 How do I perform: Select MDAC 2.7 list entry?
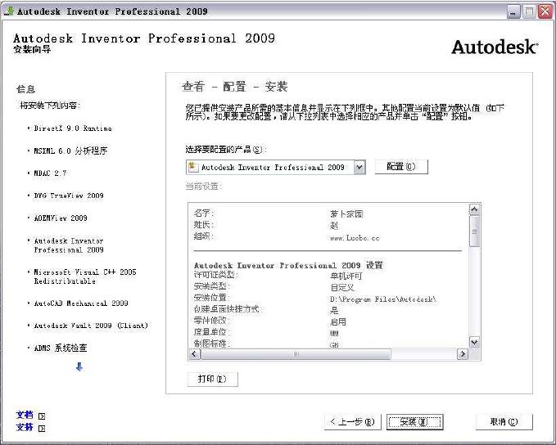click(x=50, y=173)
